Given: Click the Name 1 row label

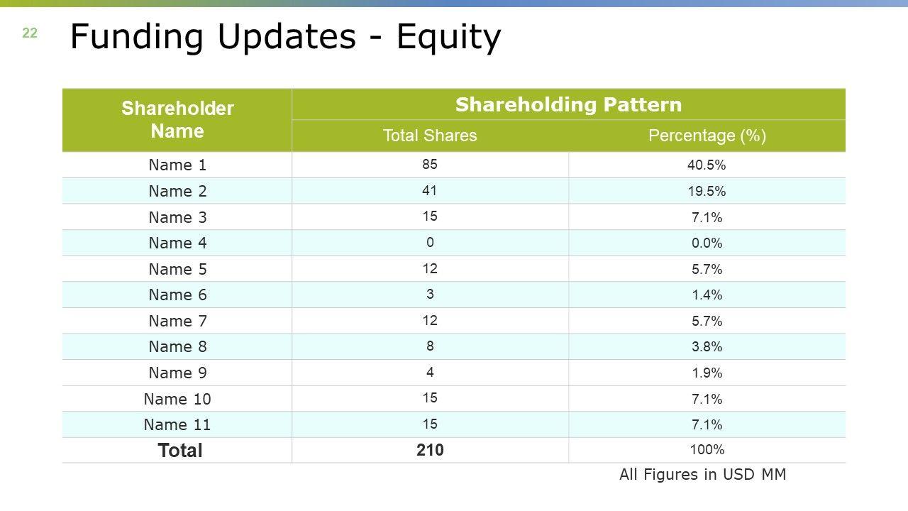Looking at the screenshot, I should pyautogui.click(x=177, y=165).
